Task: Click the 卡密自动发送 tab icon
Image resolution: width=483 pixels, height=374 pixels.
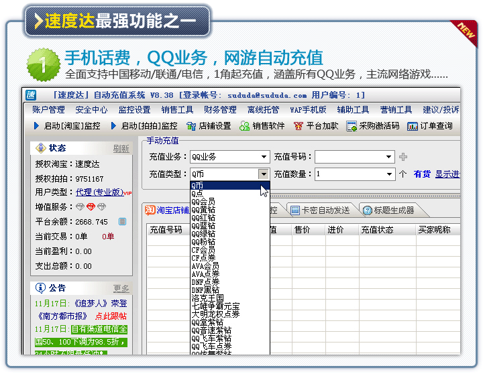Action: pos(295,210)
